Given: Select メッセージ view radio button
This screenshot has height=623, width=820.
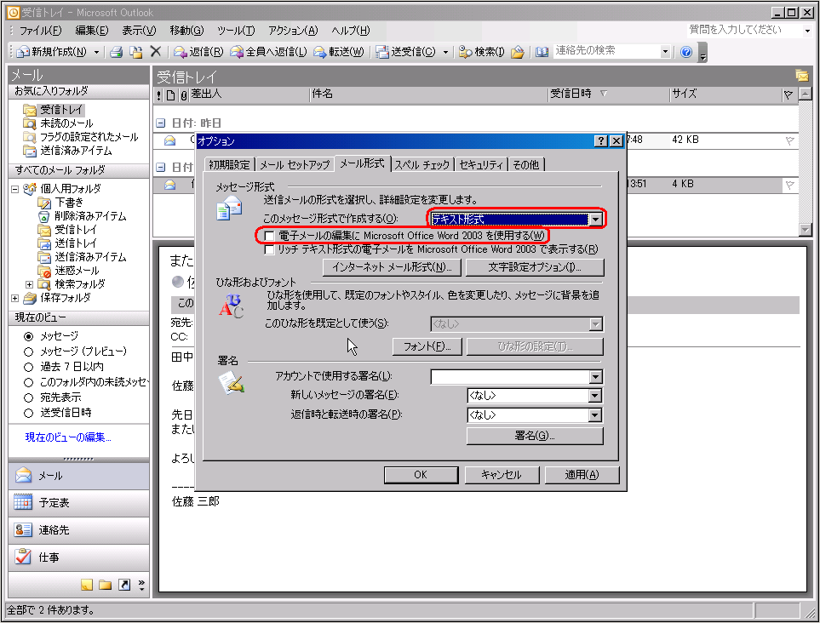Looking at the screenshot, I should tap(28, 336).
